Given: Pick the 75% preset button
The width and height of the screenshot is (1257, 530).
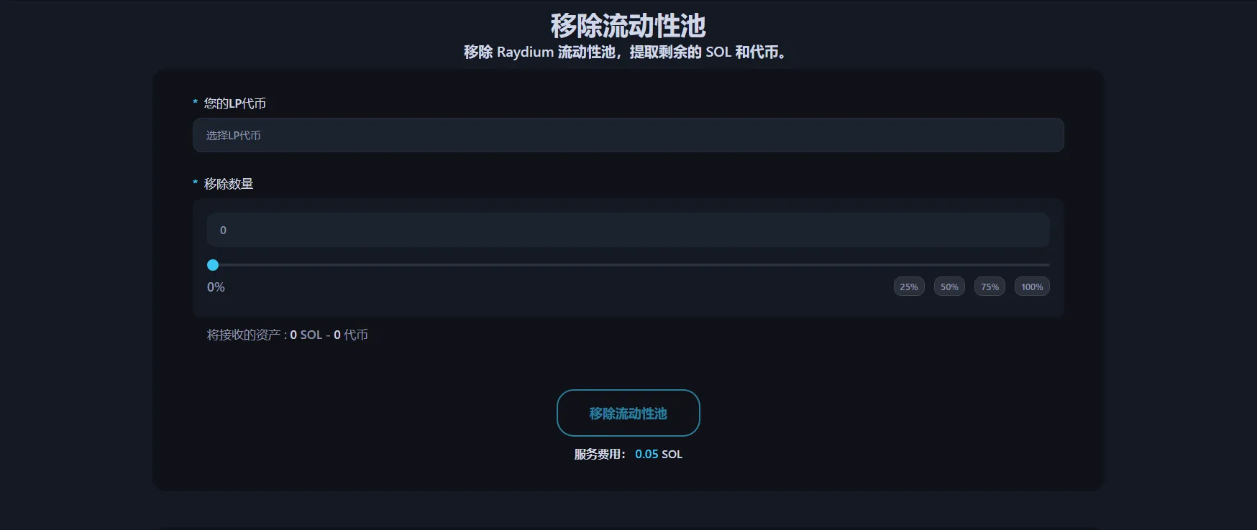Looking at the screenshot, I should click(989, 287).
